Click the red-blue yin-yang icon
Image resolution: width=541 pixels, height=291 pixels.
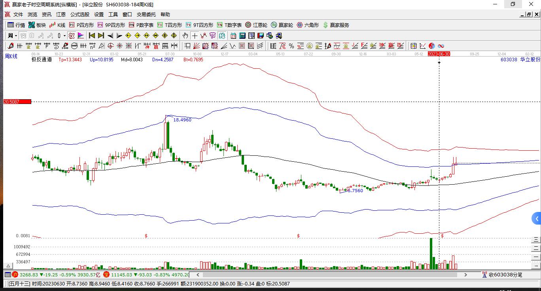(431, 46)
